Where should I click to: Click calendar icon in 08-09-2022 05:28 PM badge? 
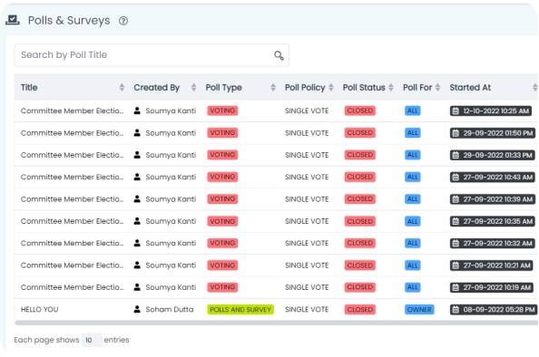(456, 310)
